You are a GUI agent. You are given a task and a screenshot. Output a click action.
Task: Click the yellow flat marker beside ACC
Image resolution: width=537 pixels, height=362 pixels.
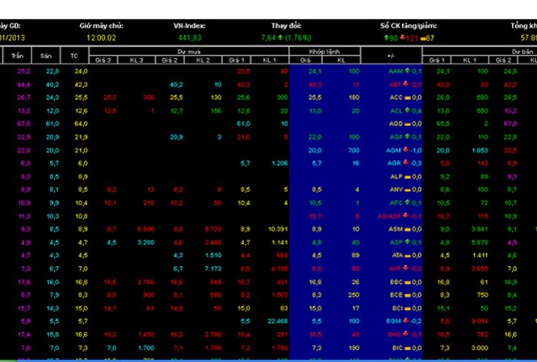click(x=408, y=98)
